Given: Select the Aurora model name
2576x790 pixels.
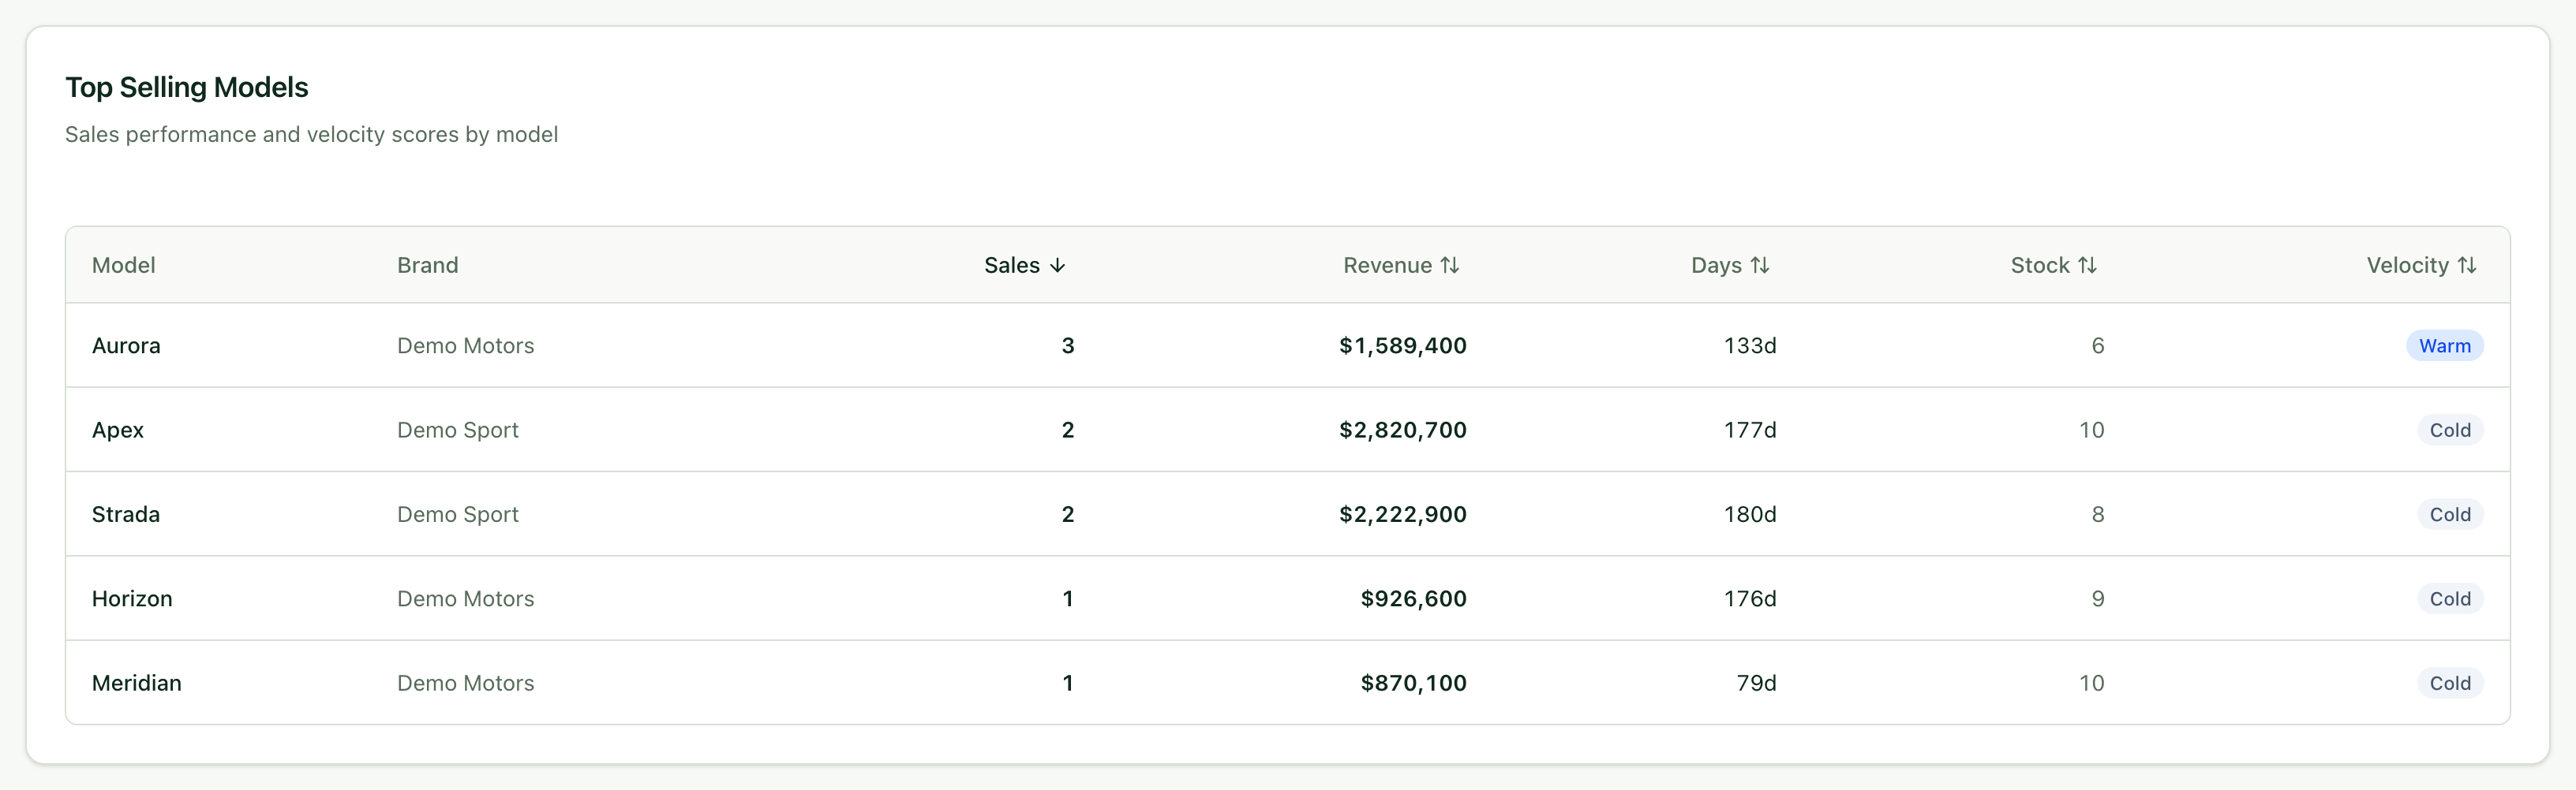Looking at the screenshot, I should 126,345.
